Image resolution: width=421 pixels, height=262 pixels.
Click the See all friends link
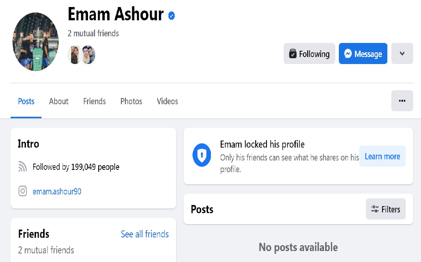click(x=145, y=234)
